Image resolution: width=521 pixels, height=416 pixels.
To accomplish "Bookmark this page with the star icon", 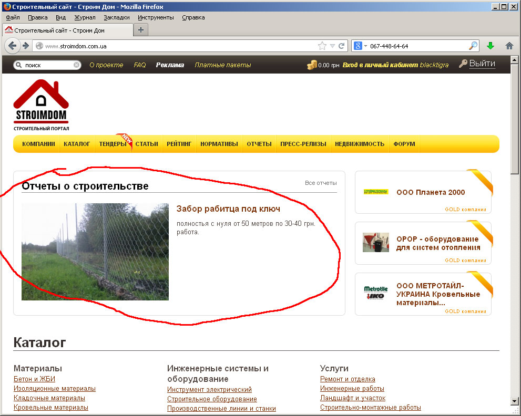I will [x=322, y=46].
